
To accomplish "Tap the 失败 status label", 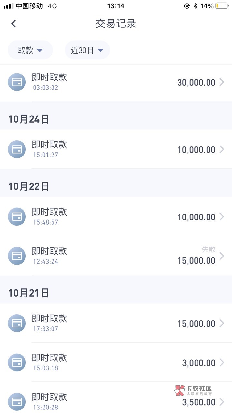I will point(208,249).
